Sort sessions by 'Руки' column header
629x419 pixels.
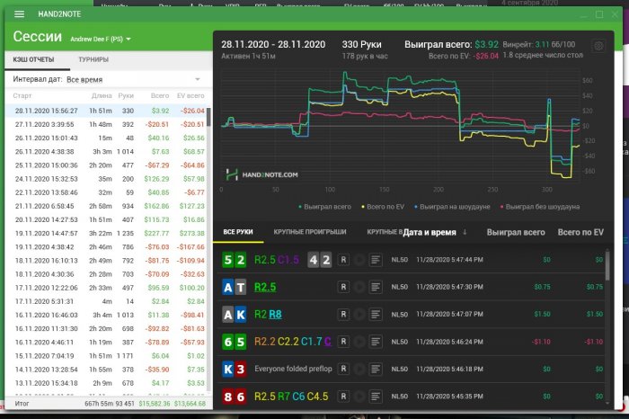click(x=126, y=95)
